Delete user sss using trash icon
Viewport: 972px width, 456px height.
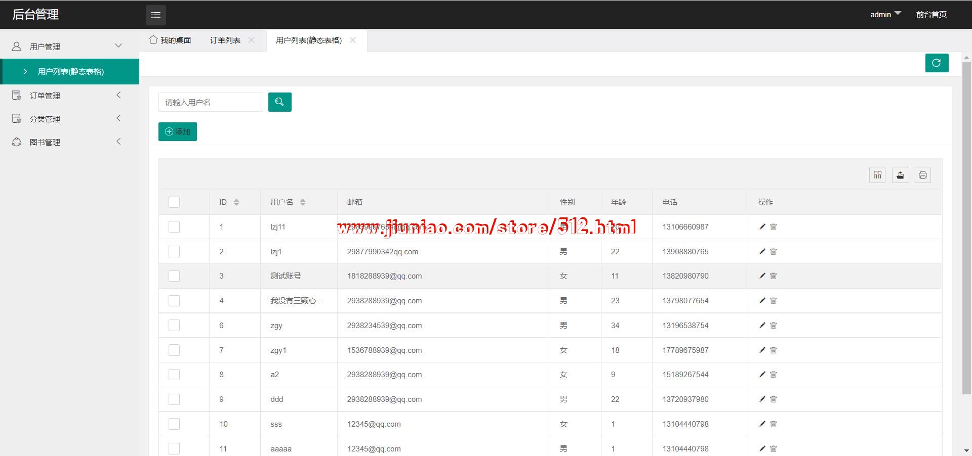click(x=773, y=424)
